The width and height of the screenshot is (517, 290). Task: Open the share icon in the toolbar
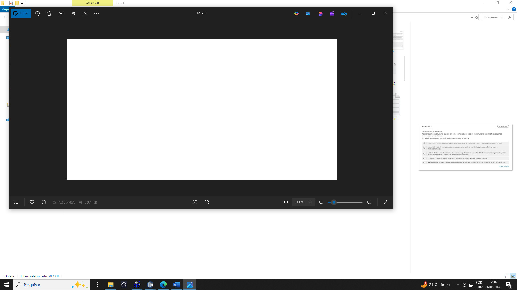73,13
